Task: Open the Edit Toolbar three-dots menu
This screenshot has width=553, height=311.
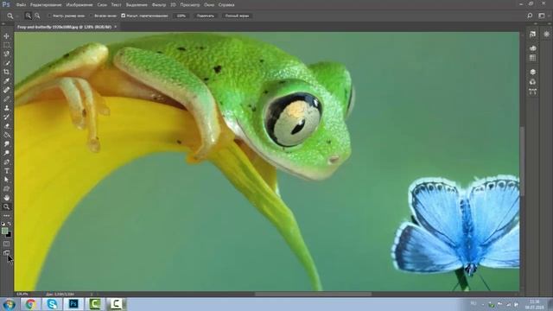Action: [x=6, y=215]
